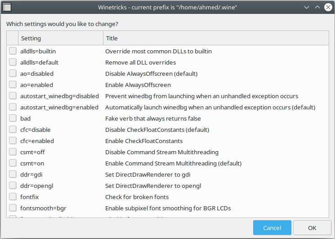Select 'Enable subpixel font smoothing for BGR LCDs'
This screenshot has width=335, height=239.
click(168, 209)
